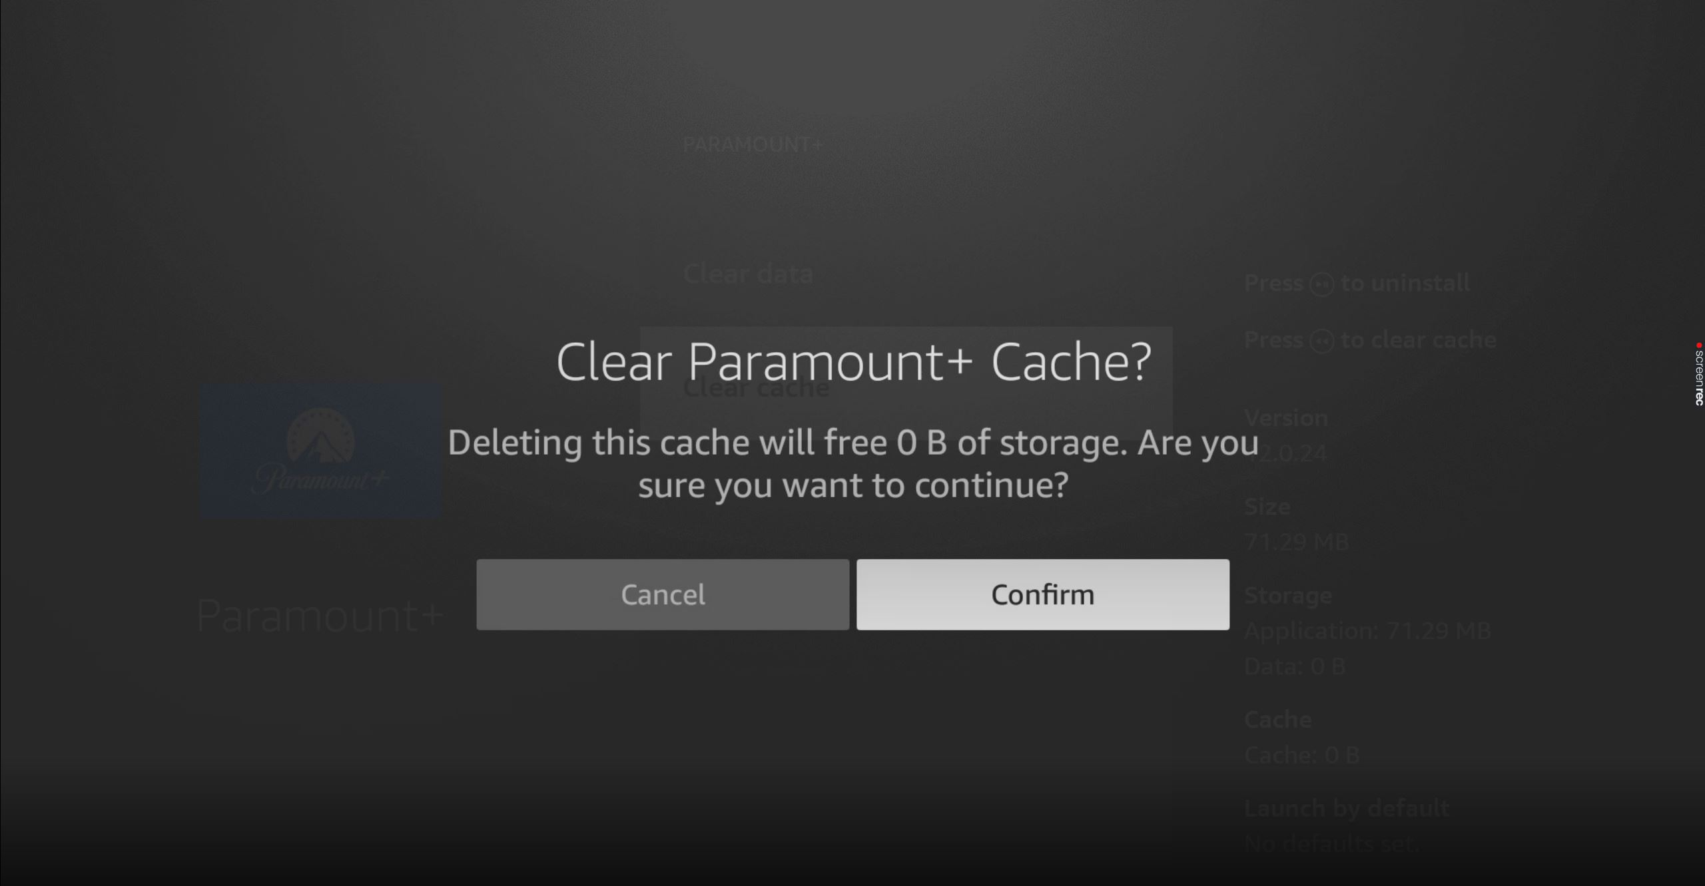Click the Data: 0 B storage line

(x=1295, y=666)
